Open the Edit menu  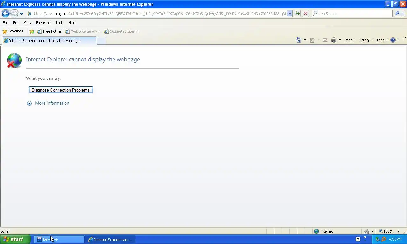16,23
